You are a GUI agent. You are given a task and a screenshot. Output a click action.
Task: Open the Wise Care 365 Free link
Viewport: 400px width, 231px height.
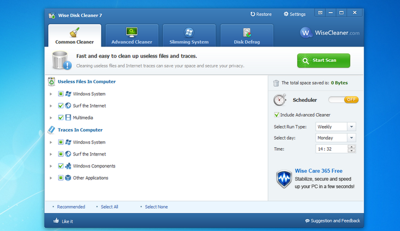point(318,171)
